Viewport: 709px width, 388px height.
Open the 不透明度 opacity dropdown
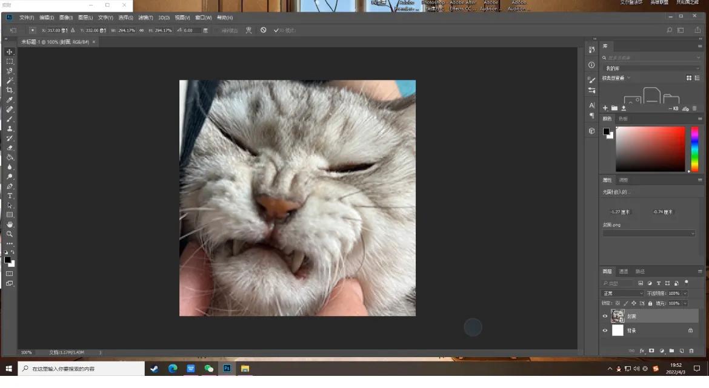pyautogui.click(x=685, y=293)
